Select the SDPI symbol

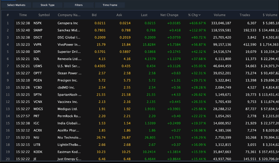tap(37, 52)
